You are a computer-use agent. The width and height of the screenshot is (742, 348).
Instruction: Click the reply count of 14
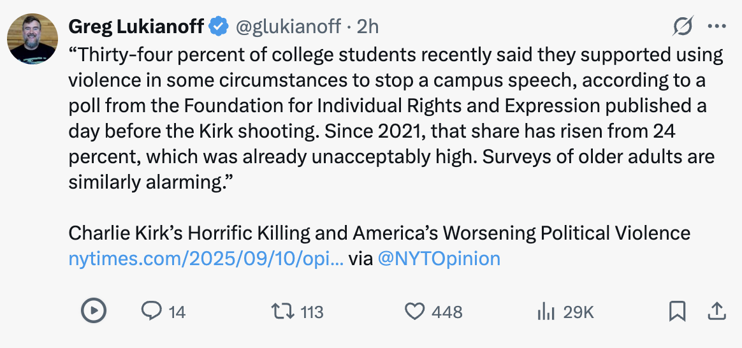click(177, 312)
